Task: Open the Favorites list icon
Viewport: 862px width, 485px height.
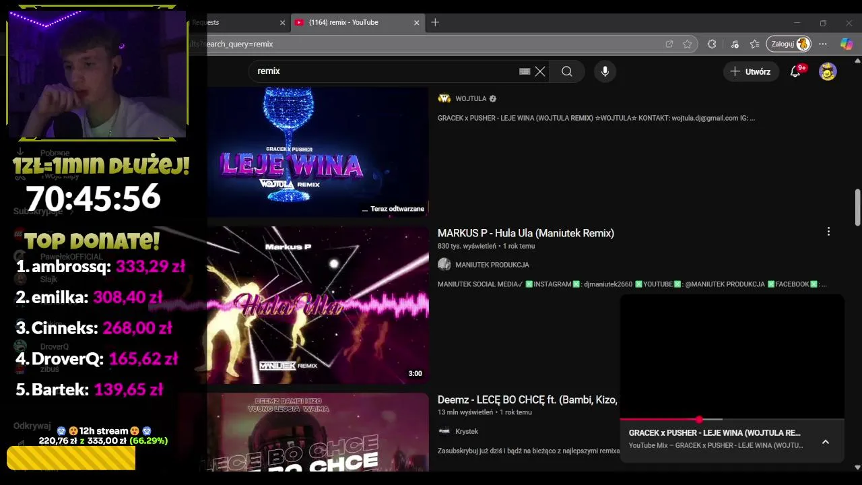Action: 755,44
